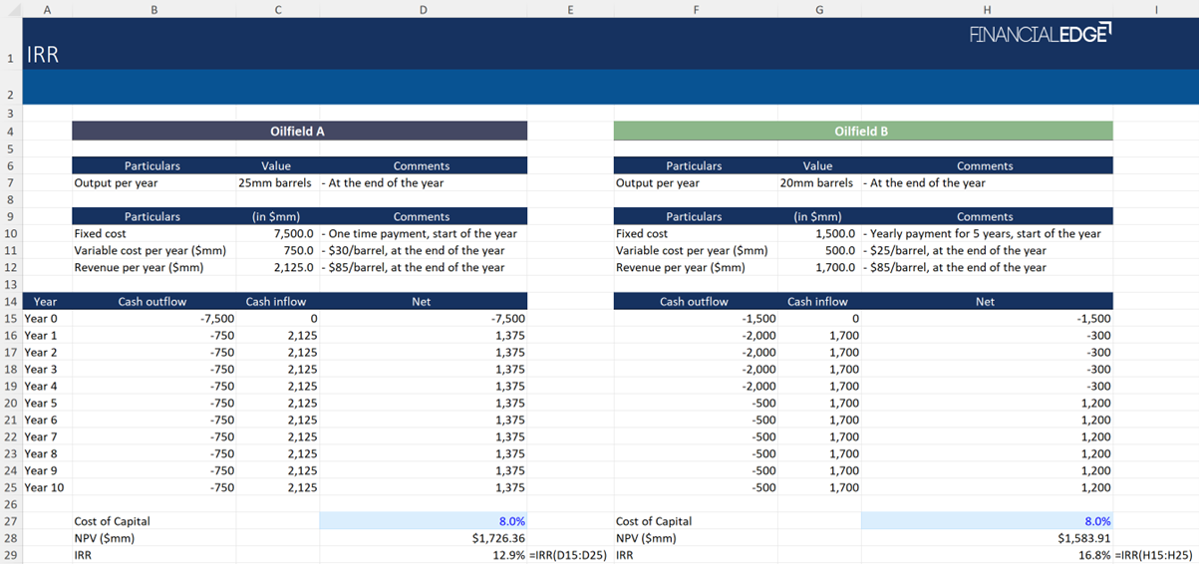
Task: Click the 16.8% IRR result cell
Action: [x=1094, y=555]
